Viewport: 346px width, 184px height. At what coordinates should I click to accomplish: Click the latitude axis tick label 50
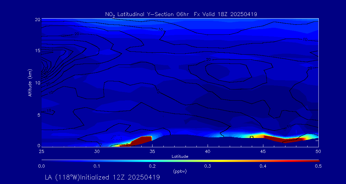[318, 151]
